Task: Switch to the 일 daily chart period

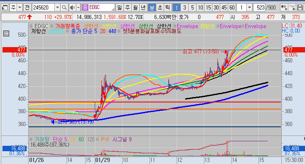Action: coord(119,7)
